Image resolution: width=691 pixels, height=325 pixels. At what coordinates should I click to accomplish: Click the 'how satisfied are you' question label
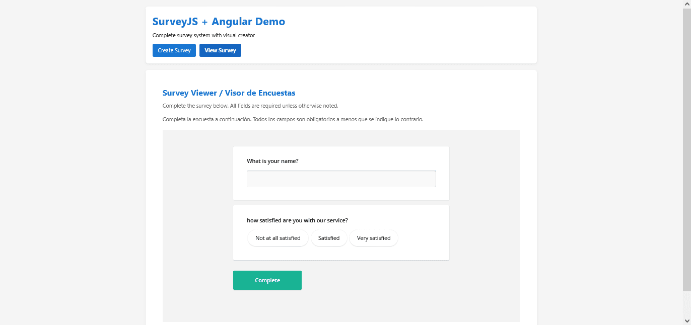pyautogui.click(x=297, y=220)
